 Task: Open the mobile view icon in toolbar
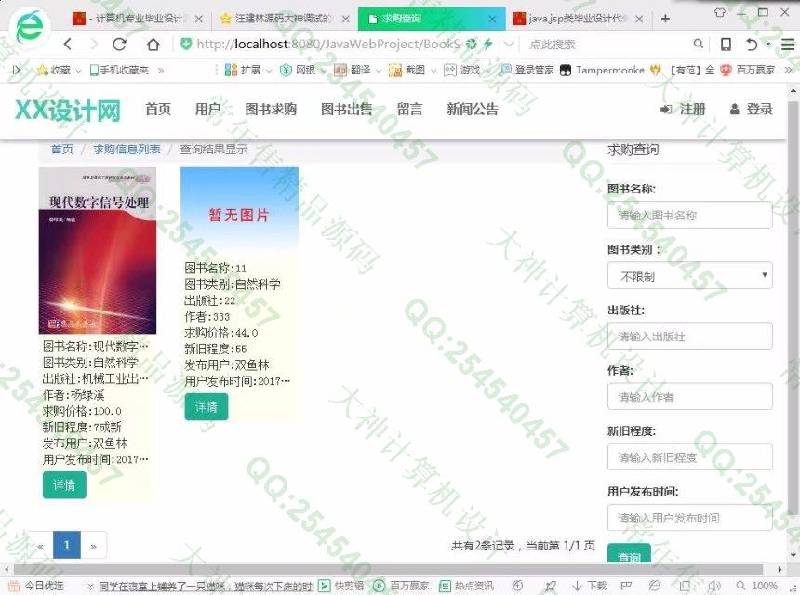pyautogui.click(x=726, y=45)
